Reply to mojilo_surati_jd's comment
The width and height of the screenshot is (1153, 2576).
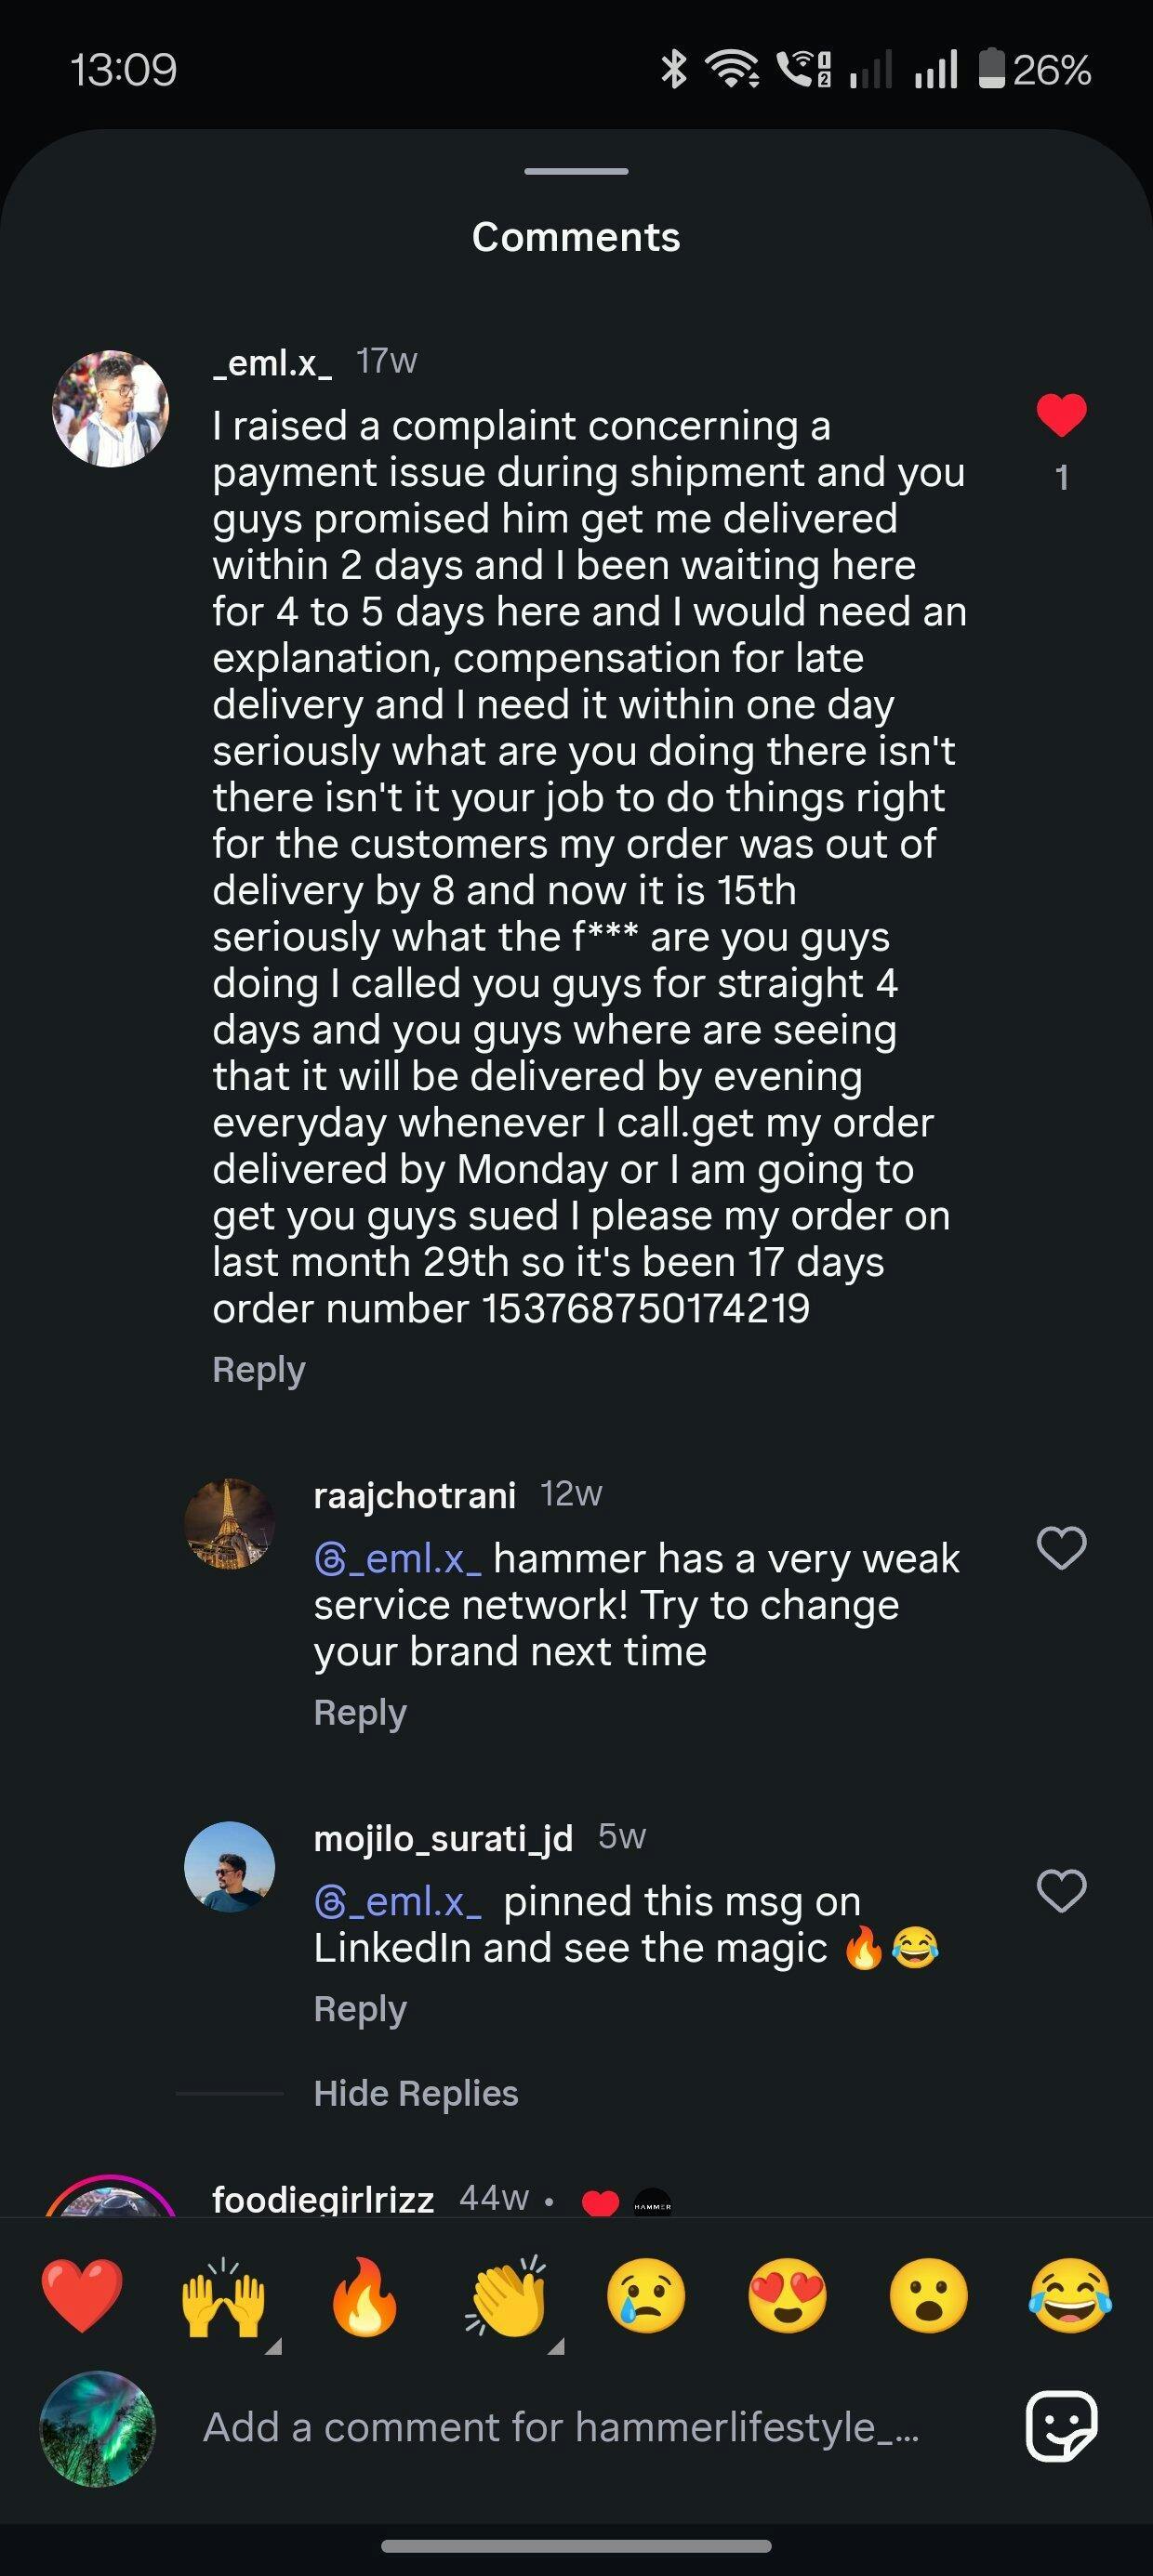361,2009
